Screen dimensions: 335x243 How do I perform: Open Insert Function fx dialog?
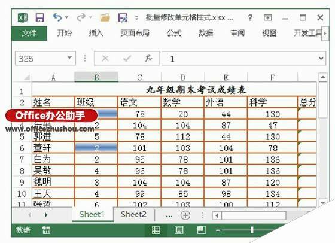148,58
